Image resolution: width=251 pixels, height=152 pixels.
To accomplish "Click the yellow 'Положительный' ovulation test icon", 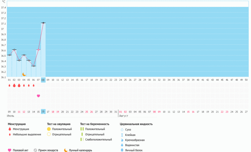I will pyautogui.click(x=49, y=129).
